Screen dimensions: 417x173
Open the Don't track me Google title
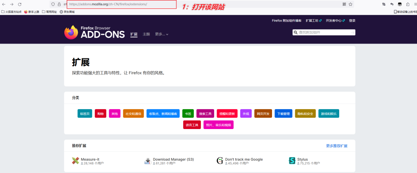click(244, 160)
